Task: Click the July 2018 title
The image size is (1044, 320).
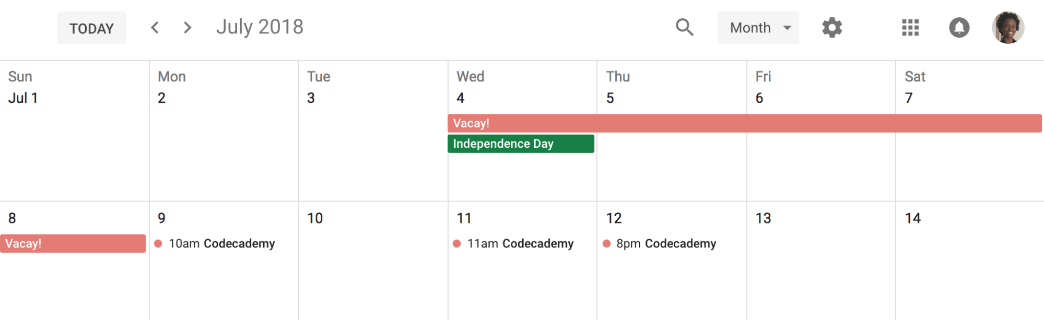Action: (259, 26)
